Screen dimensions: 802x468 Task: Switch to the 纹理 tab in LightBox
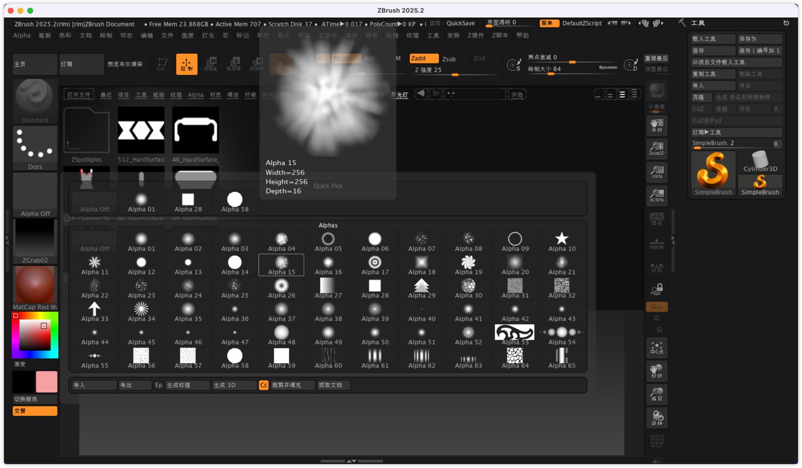pos(176,95)
